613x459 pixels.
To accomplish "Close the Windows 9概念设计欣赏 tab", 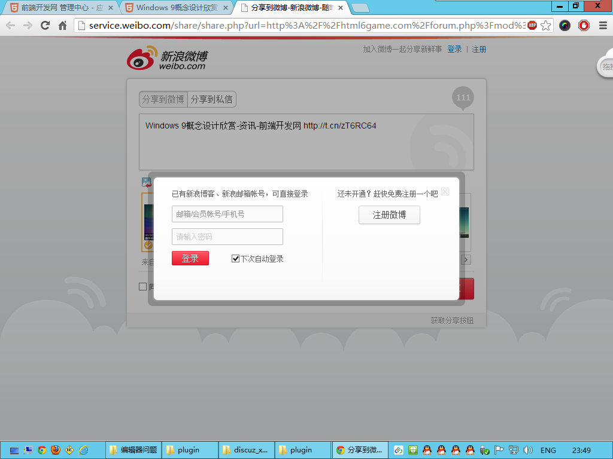I will (226, 8).
